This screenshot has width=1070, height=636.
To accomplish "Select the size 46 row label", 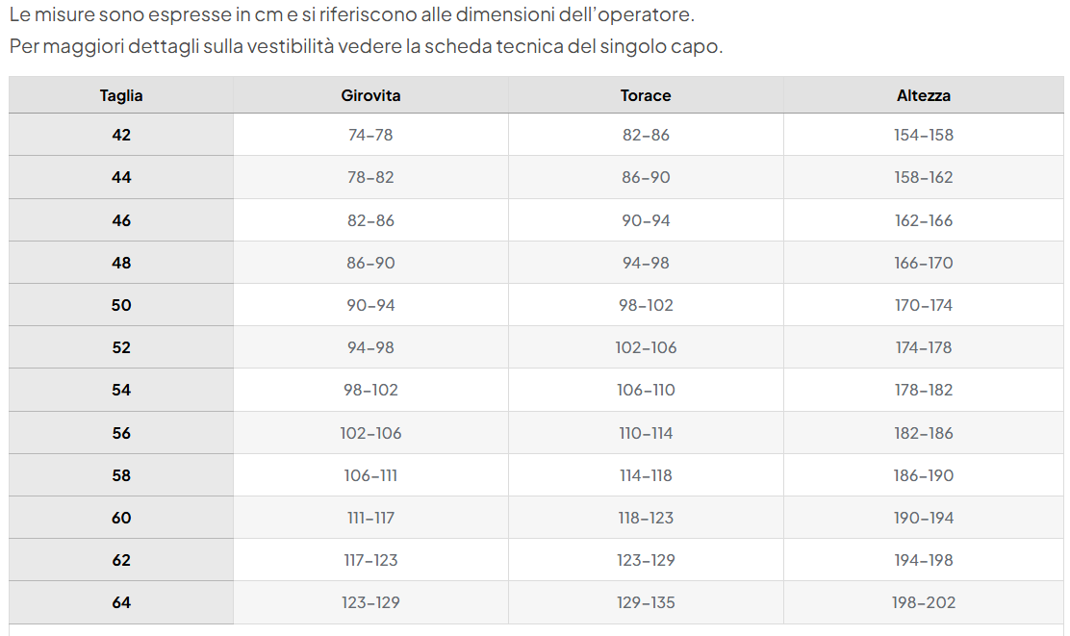I will tap(121, 220).
